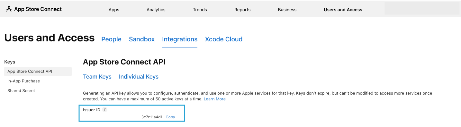Switch to the Individual Keys tab
461x127 pixels.
click(x=139, y=77)
